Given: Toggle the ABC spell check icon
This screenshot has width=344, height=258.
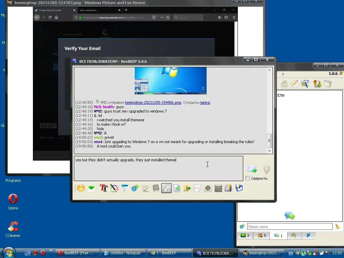Looking at the screenshot, I should 145,188.
